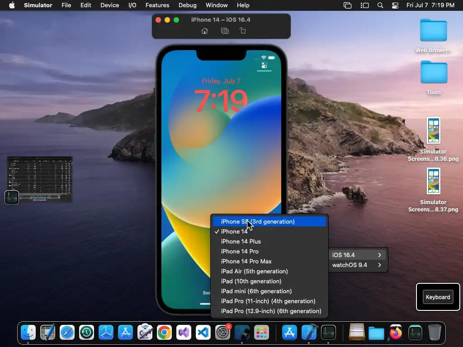Viewport: 463px width, 347px height.
Task: Open Spotlight search in the menu bar
Action: [x=380, y=5]
